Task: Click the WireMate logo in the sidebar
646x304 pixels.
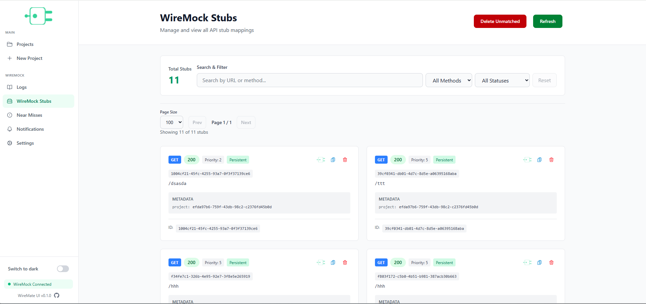Action: tap(39, 16)
